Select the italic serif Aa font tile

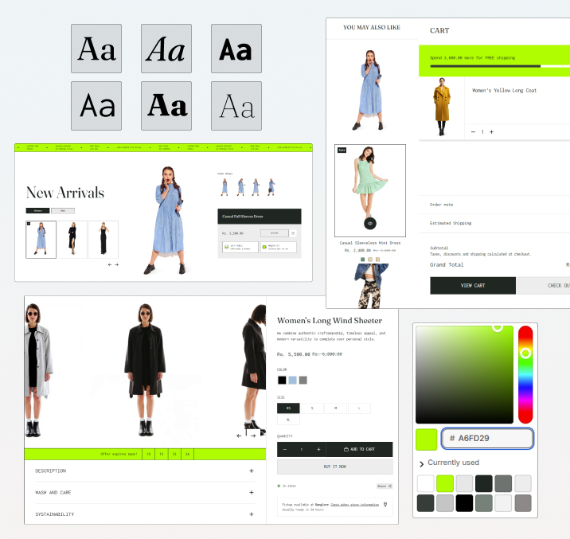point(166,49)
